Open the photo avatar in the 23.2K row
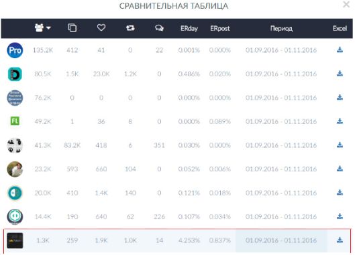This screenshot has height=255, width=355. [15, 169]
